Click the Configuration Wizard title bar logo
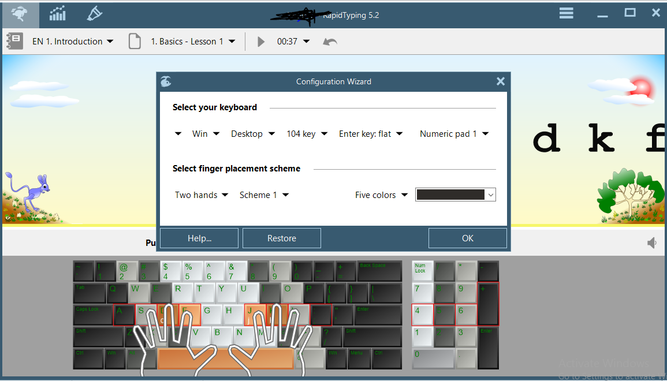 coord(166,81)
